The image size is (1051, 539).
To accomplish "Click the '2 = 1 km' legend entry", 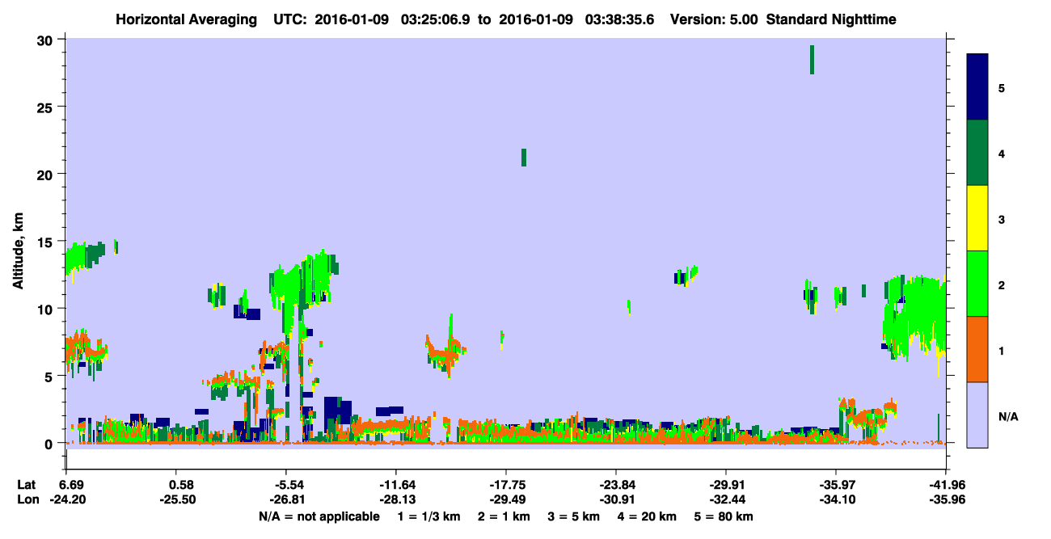I will [x=503, y=516].
